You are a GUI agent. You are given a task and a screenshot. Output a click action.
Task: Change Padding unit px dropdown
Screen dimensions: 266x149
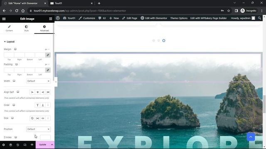[x=47, y=65]
